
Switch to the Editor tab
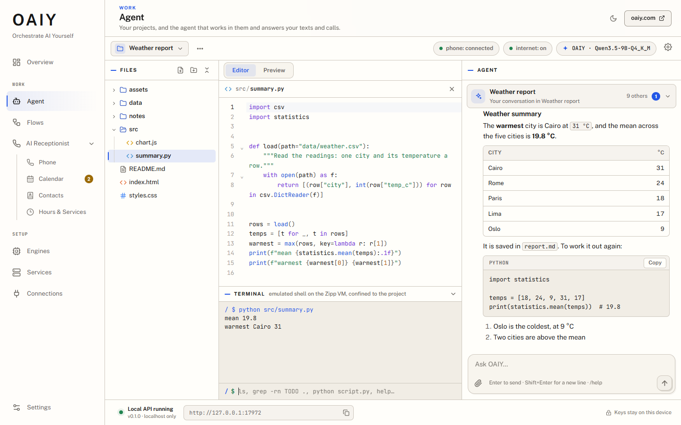coord(240,70)
